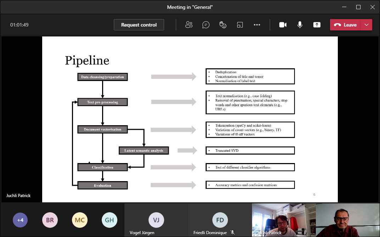Screen dimensions: 380x237
Task: Click the raise hand reactions icon
Action: point(223,25)
